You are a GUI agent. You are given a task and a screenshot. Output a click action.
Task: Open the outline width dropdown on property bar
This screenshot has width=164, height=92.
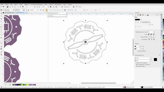(x=75, y=10)
